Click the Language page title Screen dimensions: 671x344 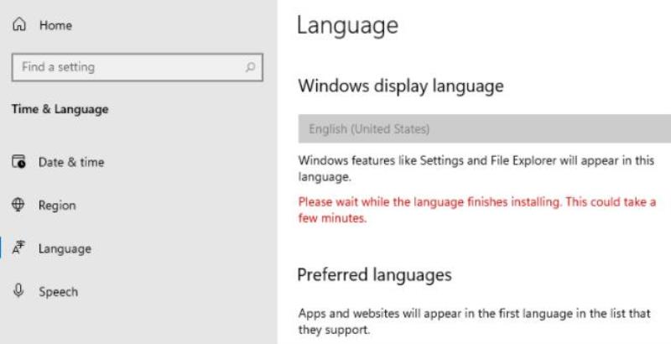[347, 26]
